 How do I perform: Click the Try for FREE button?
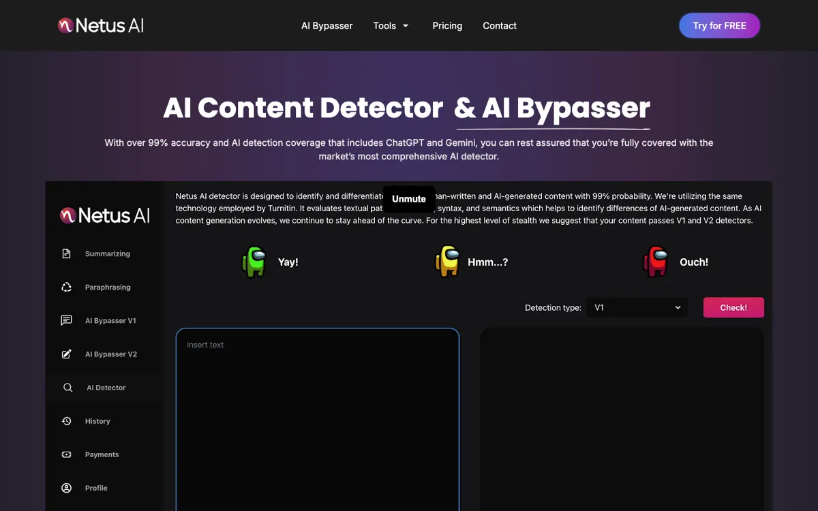pyautogui.click(x=719, y=26)
